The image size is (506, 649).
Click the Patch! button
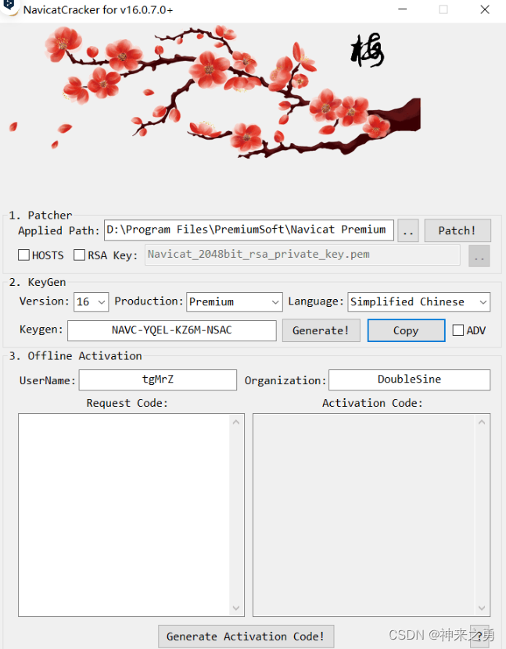pos(458,230)
